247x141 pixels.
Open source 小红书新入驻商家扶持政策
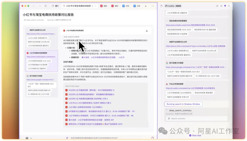coord(85,107)
